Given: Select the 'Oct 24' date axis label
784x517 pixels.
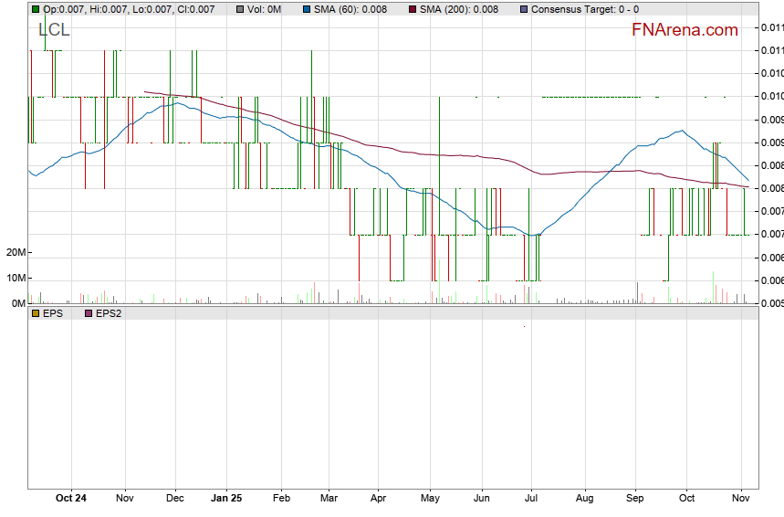Looking at the screenshot, I should [71, 499].
